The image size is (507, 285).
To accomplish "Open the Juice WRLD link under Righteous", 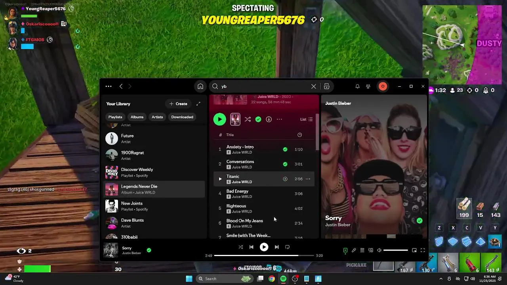I will [x=242, y=211].
